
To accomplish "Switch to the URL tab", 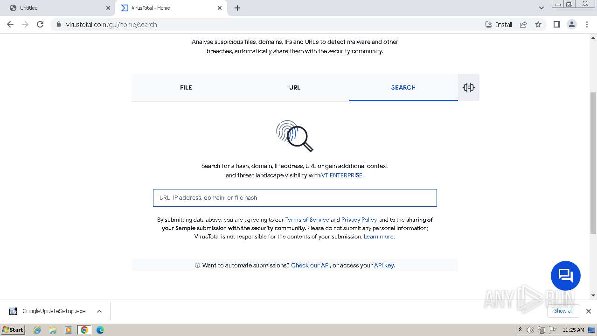I will coord(295,87).
